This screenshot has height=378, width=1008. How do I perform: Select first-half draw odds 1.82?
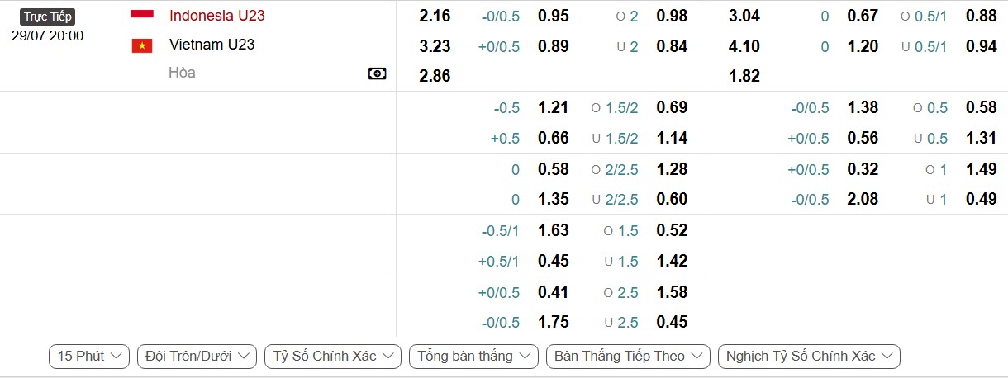pos(744,77)
